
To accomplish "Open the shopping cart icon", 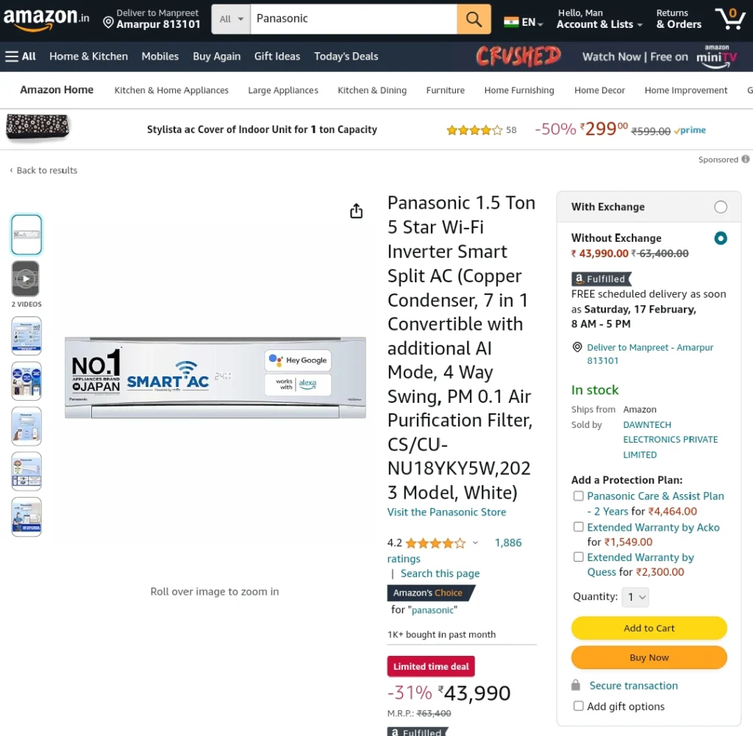I will pos(730,18).
